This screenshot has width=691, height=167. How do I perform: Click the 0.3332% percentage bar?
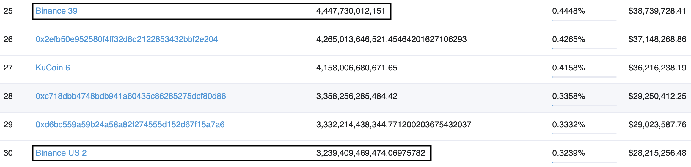tap(584, 134)
